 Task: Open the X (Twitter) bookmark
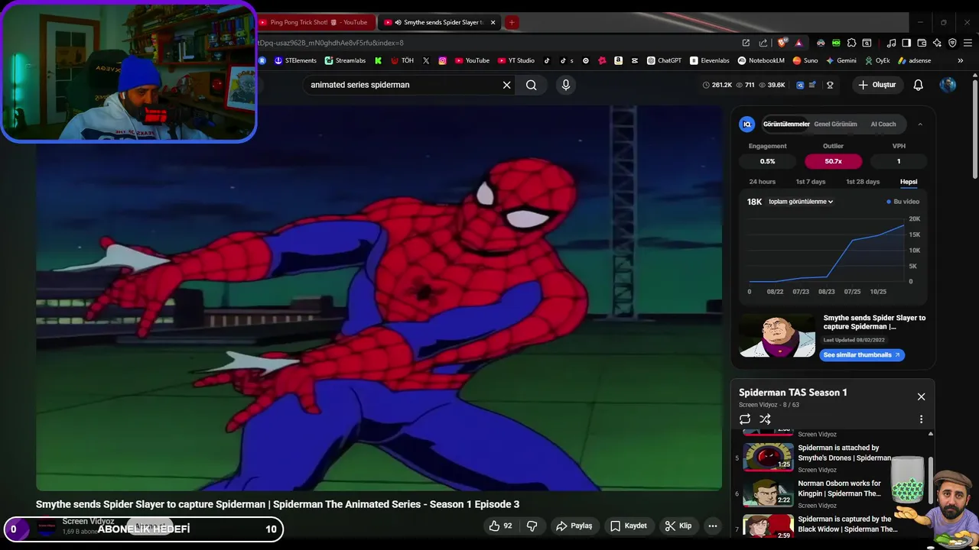(426, 60)
